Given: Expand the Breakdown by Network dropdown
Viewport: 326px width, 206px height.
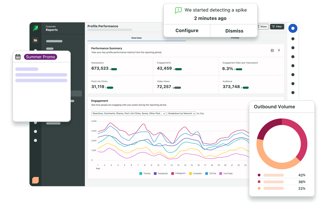Looking at the screenshot, I should coord(181,114).
